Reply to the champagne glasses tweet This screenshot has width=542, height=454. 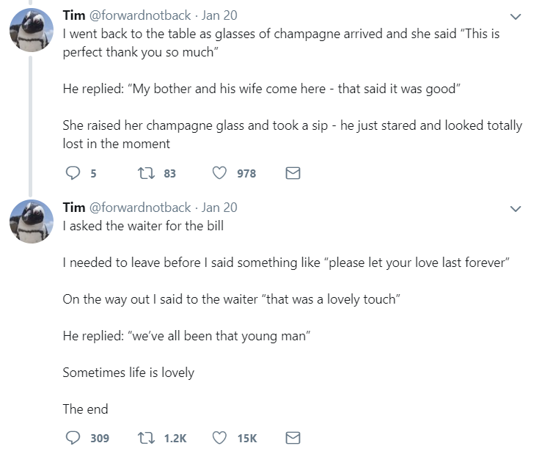click(72, 173)
